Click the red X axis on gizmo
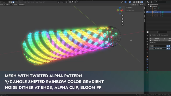This screenshot has height=96, width=171. click(x=122, y=10)
